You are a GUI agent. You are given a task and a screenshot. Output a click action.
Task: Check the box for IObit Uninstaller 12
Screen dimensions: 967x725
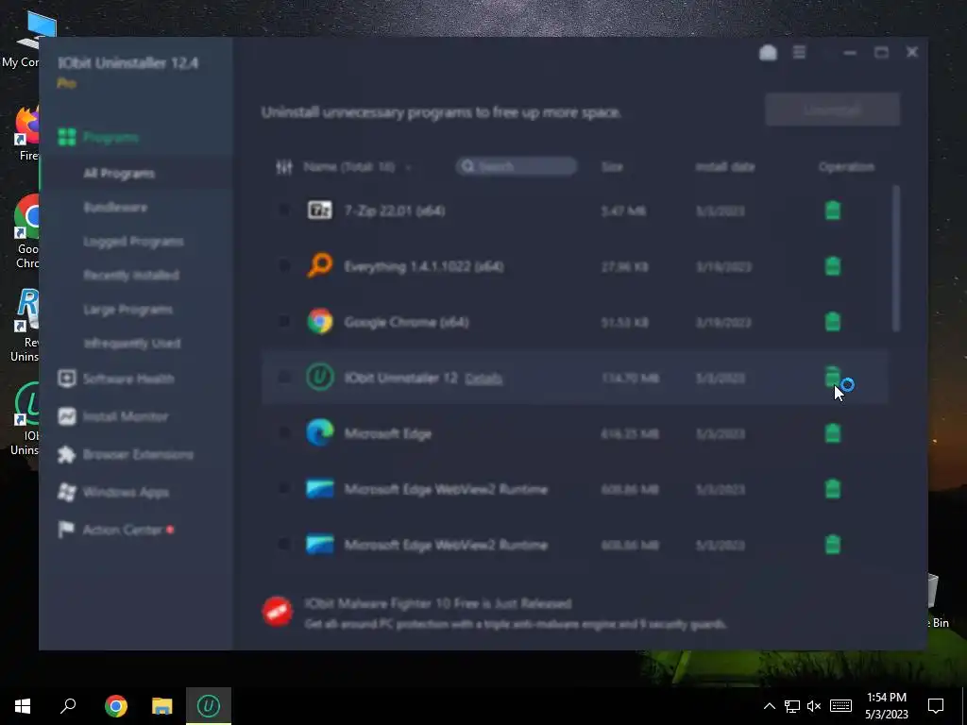(x=283, y=377)
